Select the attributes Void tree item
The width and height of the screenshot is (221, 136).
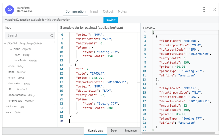[15, 107]
